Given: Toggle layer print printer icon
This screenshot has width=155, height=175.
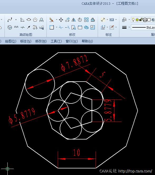Looking at the screenshot, I should 145,20.
